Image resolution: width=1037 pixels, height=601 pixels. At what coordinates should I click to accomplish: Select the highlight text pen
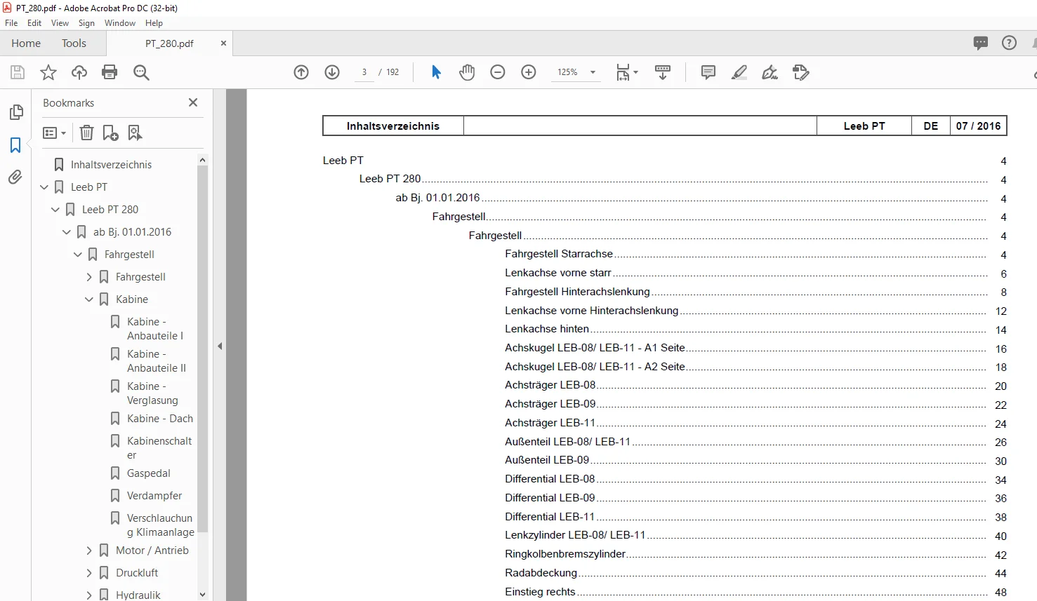[x=739, y=72]
